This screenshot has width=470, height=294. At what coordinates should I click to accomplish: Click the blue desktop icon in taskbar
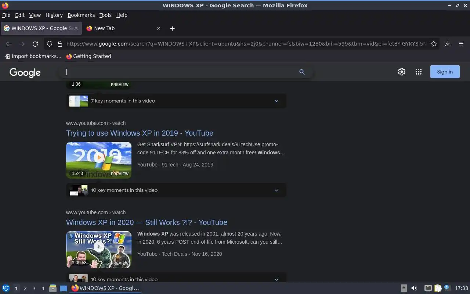pyautogui.click(x=64, y=288)
